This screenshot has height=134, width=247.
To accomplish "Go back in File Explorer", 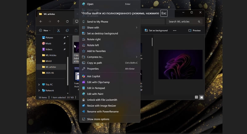I will (x=41, y=21).
